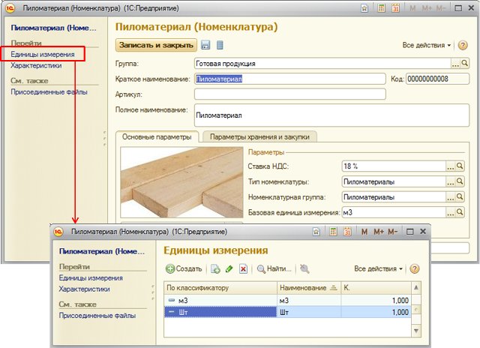
Task: Click cancel search icon after Найти
Action: pos(304,268)
